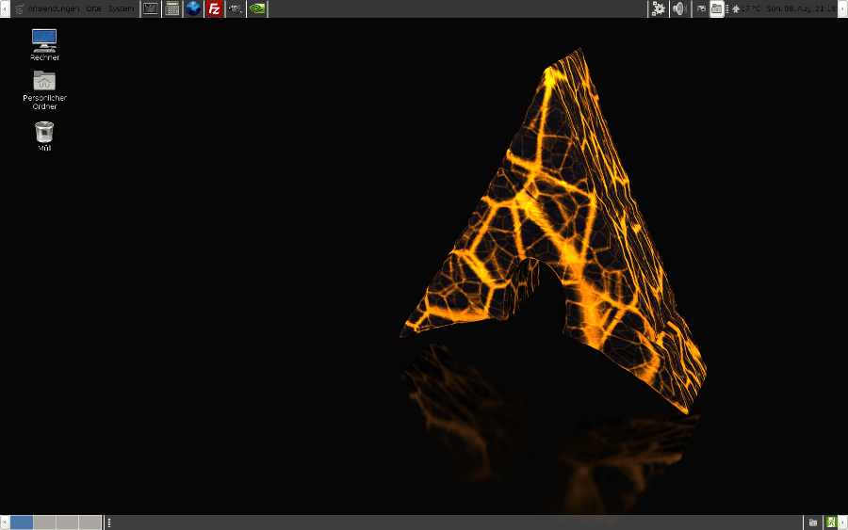The width and height of the screenshot is (848, 530).
Task: Click the weather applet showing 17 °C
Action: coord(746,8)
